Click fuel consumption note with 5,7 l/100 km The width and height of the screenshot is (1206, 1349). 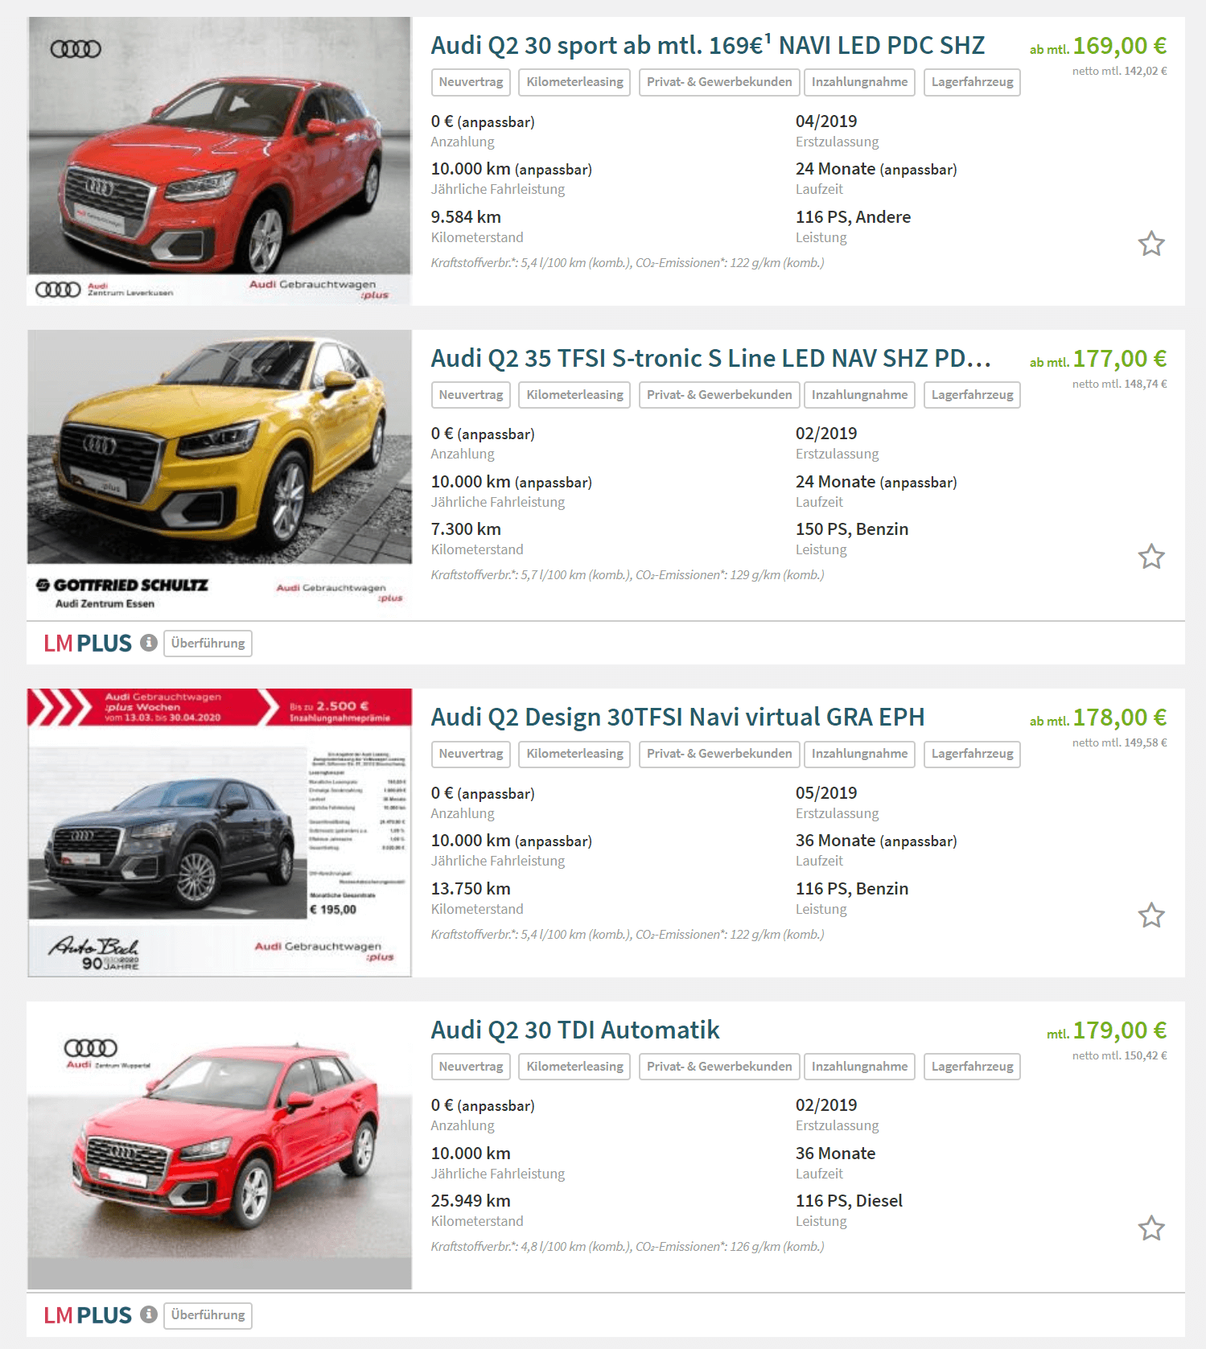(x=628, y=575)
